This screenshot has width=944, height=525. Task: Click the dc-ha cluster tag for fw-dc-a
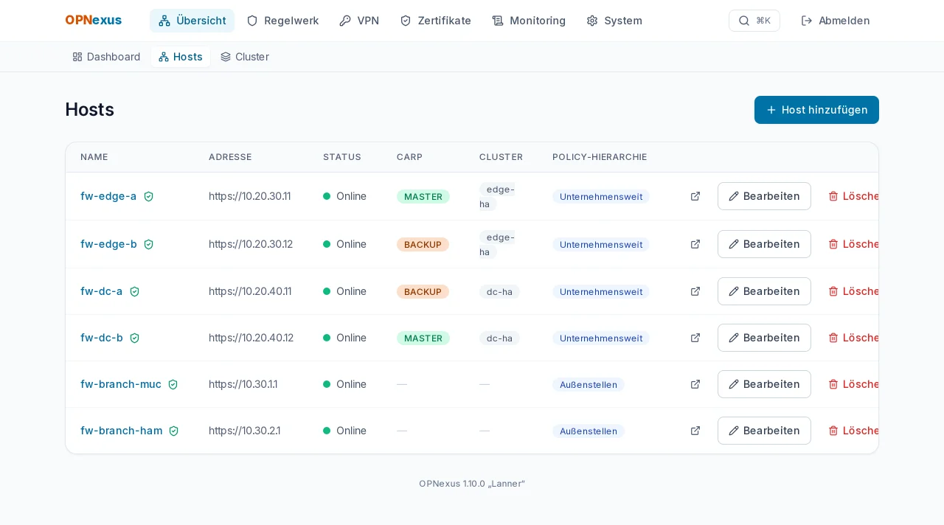[499, 291]
